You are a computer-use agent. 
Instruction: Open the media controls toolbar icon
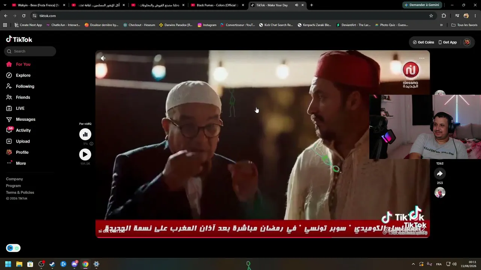coord(457,16)
